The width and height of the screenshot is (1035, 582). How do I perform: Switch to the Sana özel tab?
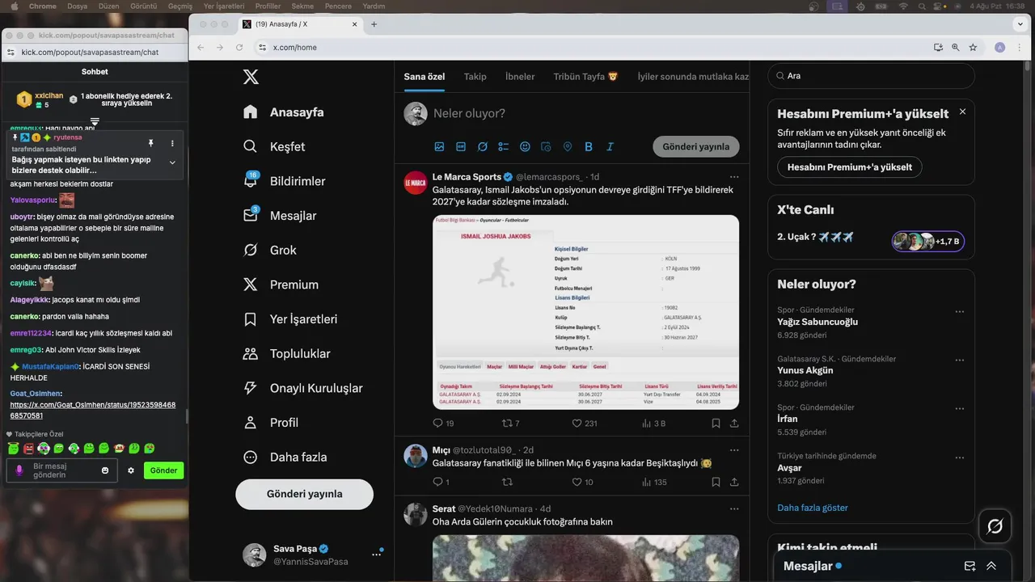425,77
